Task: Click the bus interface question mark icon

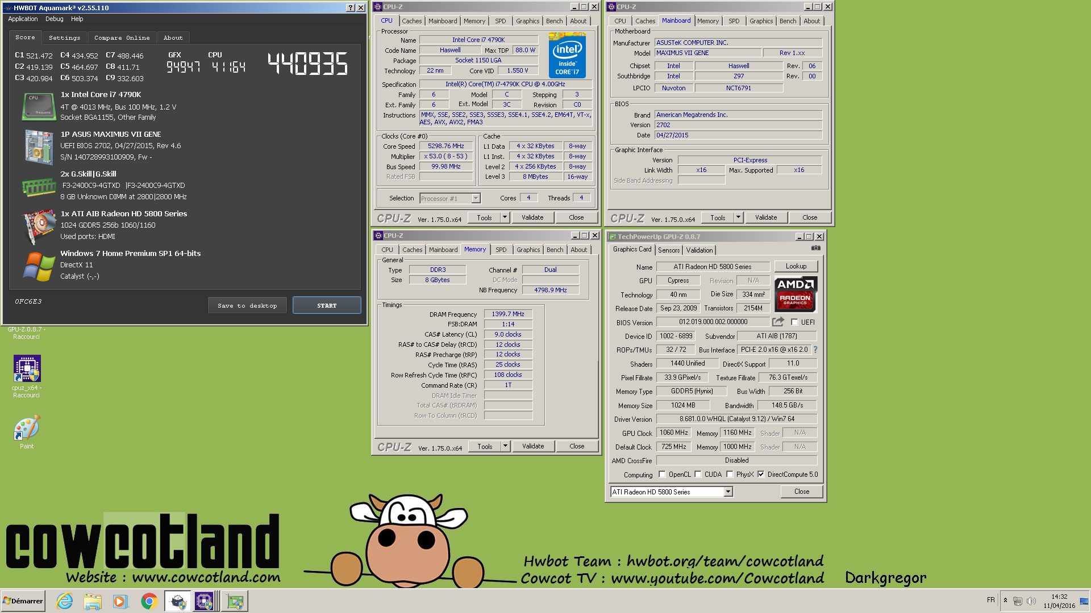Action: 815,350
